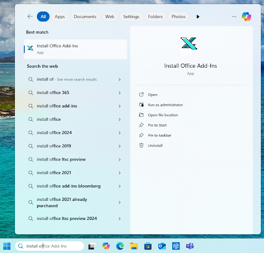Expand chevron for plain install office suggestion

point(120,119)
